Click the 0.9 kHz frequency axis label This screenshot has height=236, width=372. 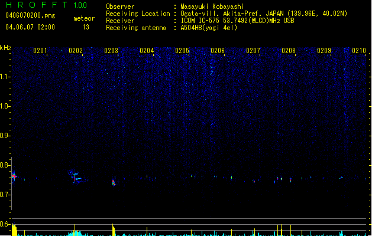[5, 136]
